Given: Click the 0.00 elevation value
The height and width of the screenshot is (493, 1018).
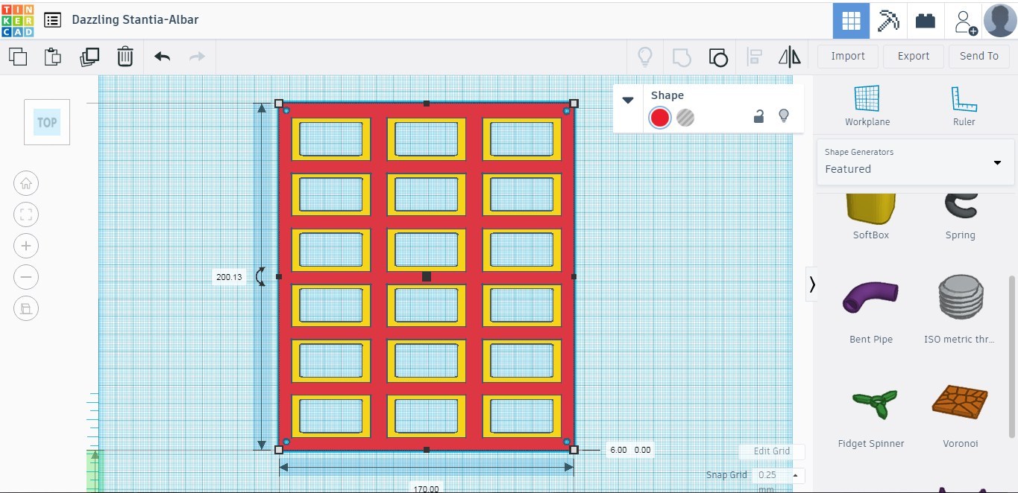Looking at the screenshot, I should (642, 450).
